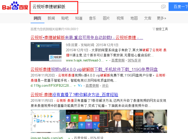Switch to the 新闻 tab

[51, 18]
